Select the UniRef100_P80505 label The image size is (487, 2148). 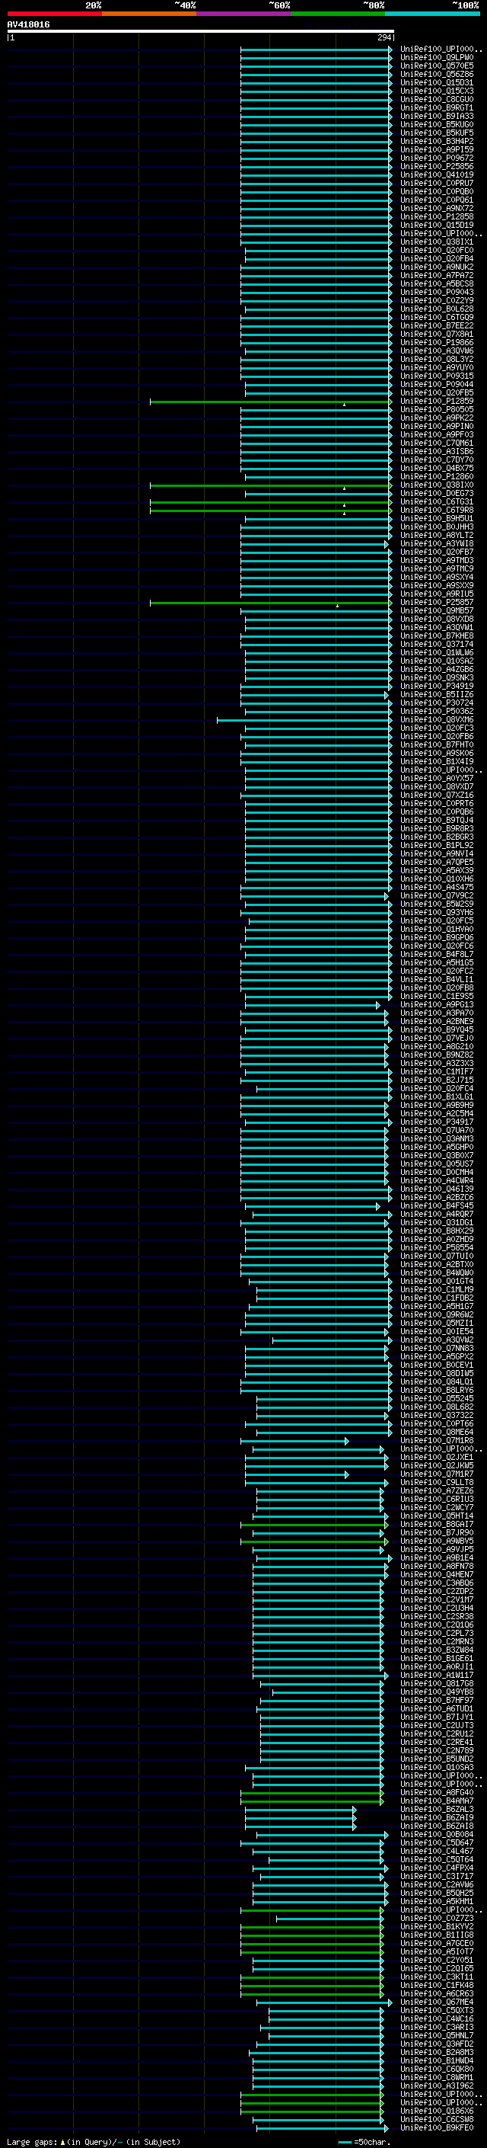click(x=437, y=409)
